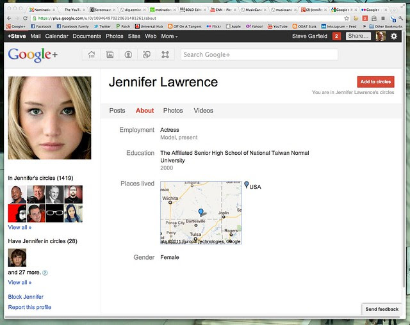The height and width of the screenshot is (325, 410).
Task: Click the question mark help icon near 27 more
Action: tap(45, 273)
